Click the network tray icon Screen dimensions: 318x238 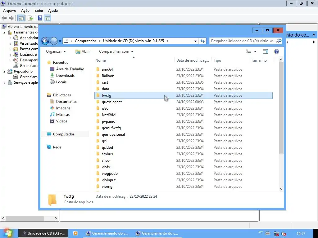[x=276, y=234]
